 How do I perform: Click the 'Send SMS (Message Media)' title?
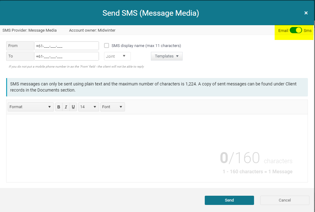click(x=151, y=13)
